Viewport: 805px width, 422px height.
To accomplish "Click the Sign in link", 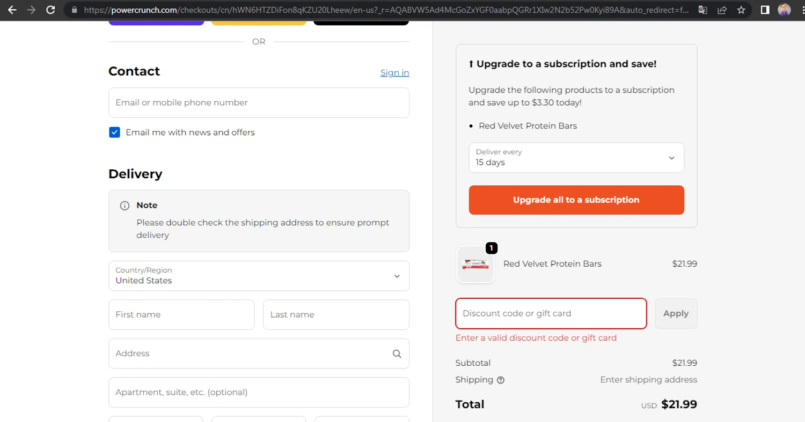I will coord(394,73).
